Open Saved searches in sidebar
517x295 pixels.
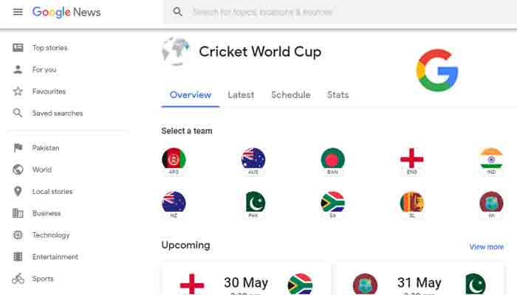(57, 114)
